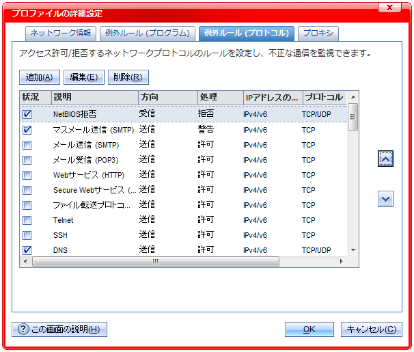The image size is (414, 352).
Task: Click the horizontal scrollbar of rule list
Action: pyautogui.click(x=156, y=261)
